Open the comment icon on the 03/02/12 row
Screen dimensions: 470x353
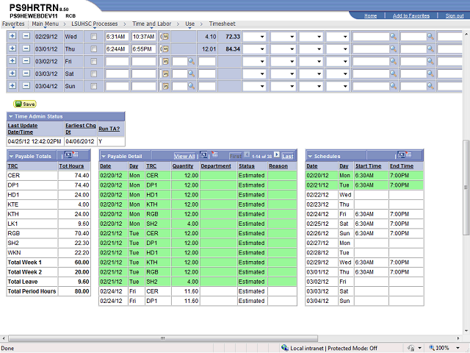tap(165, 62)
